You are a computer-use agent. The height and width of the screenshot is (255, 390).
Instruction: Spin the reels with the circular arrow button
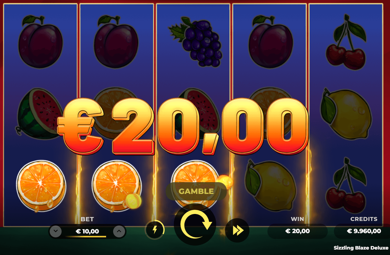tap(195, 224)
